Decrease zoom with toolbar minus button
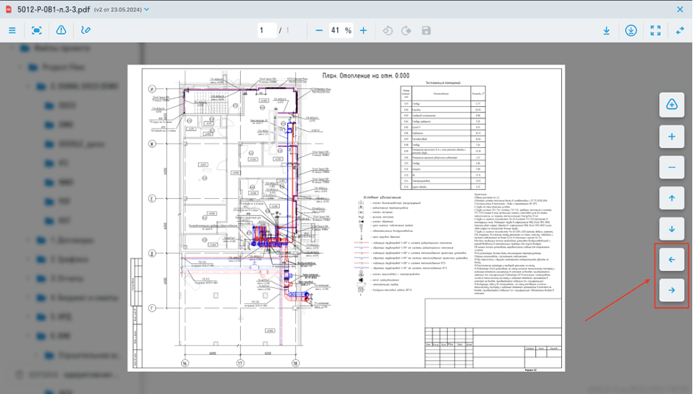Viewport: 693px width, 394px height. point(319,30)
